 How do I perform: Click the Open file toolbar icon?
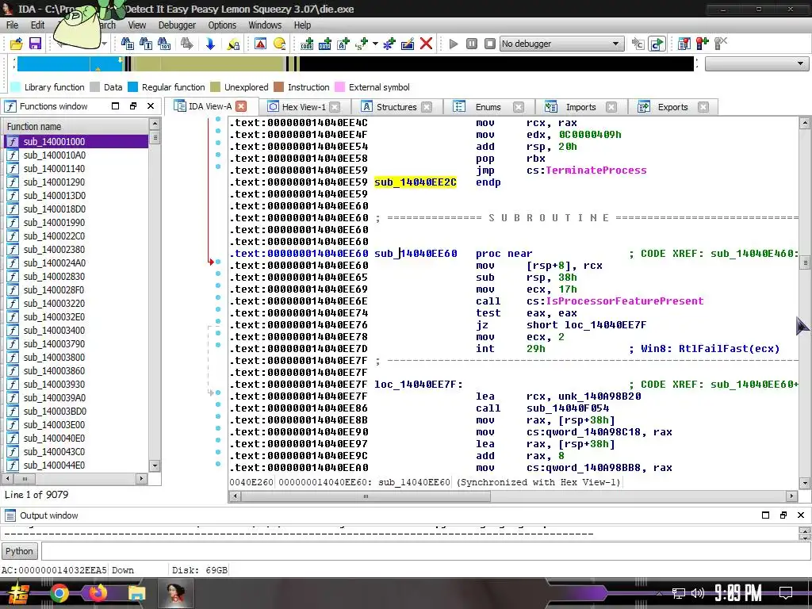[16, 44]
